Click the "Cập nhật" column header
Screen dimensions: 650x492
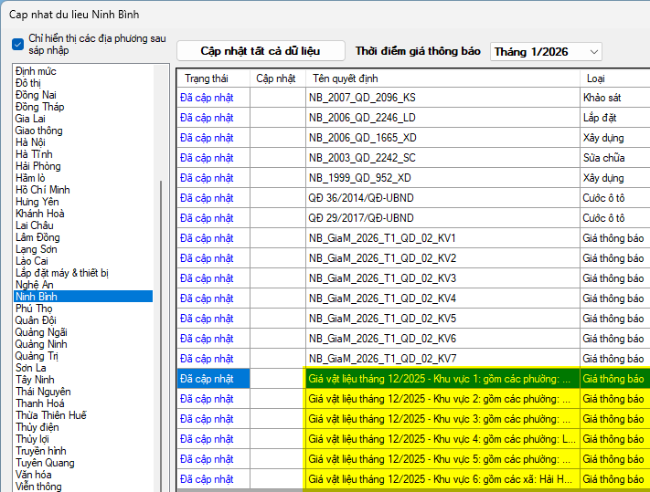[276, 79]
